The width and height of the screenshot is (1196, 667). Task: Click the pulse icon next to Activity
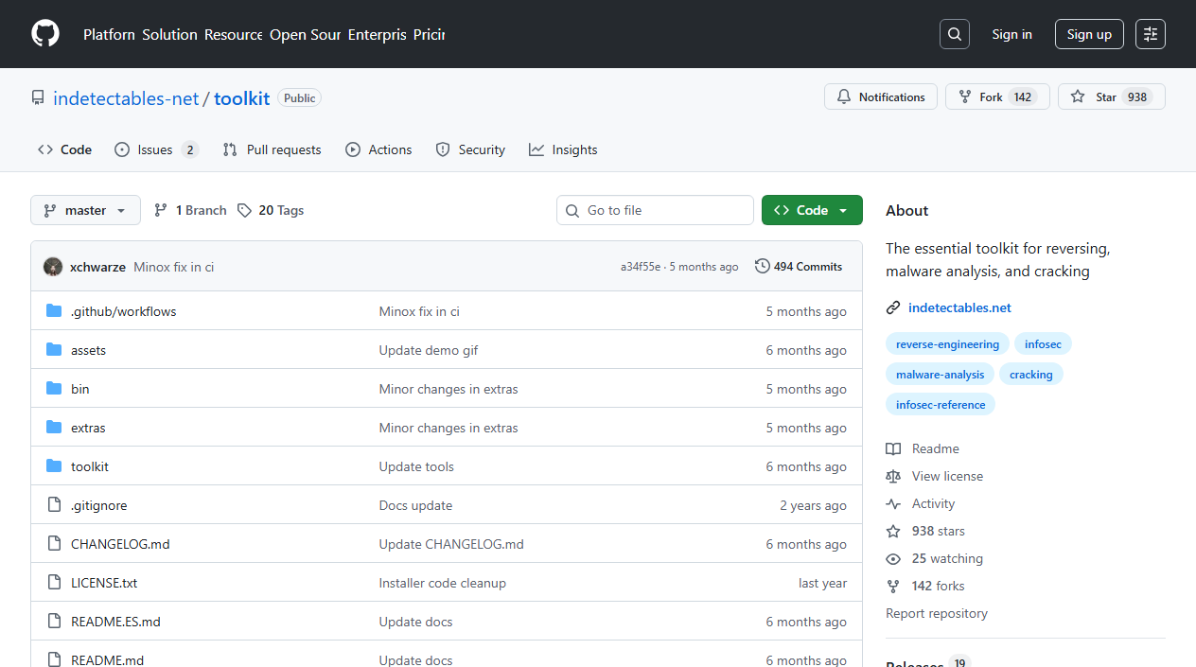893,503
